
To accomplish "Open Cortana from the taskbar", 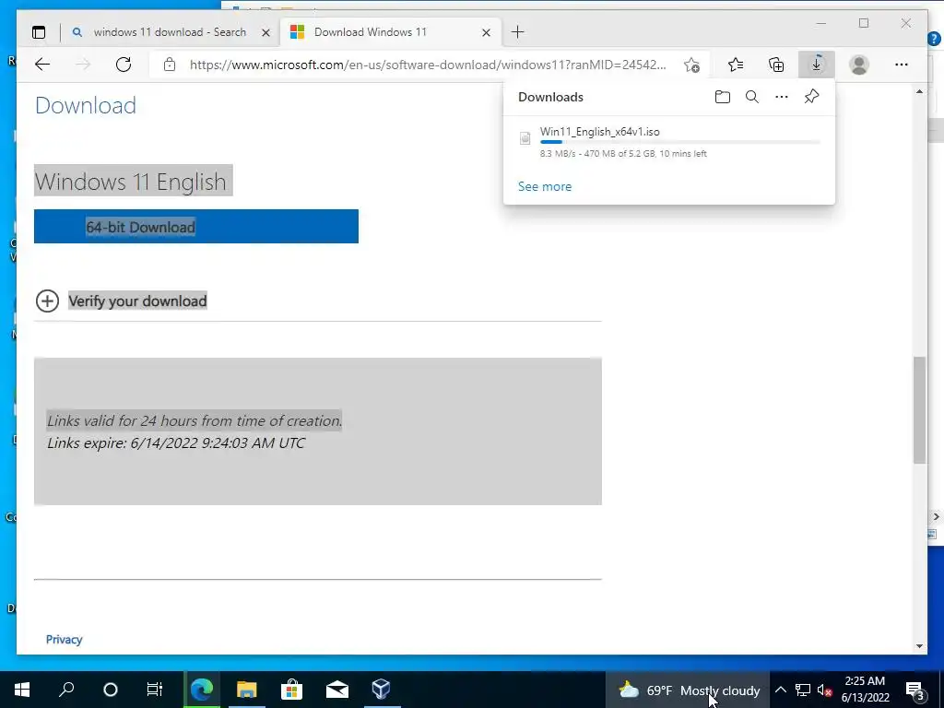I will [x=111, y=690].
